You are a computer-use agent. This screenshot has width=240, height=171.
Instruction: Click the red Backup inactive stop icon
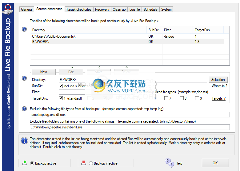tap(84, 163)
